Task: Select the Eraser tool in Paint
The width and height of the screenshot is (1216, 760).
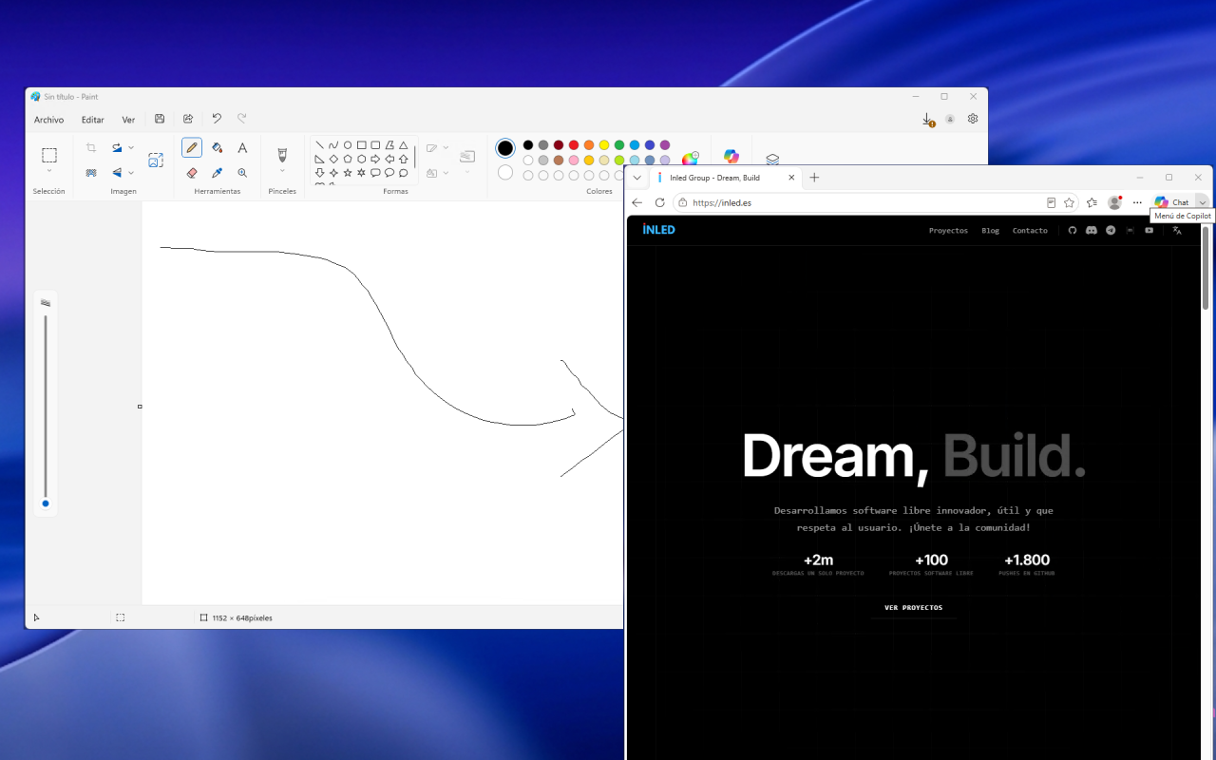Action: coord(192,173)
